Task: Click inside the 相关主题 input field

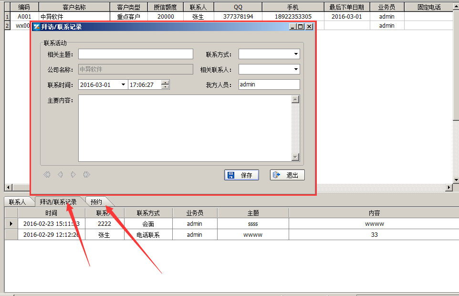Action: [135, 54]
